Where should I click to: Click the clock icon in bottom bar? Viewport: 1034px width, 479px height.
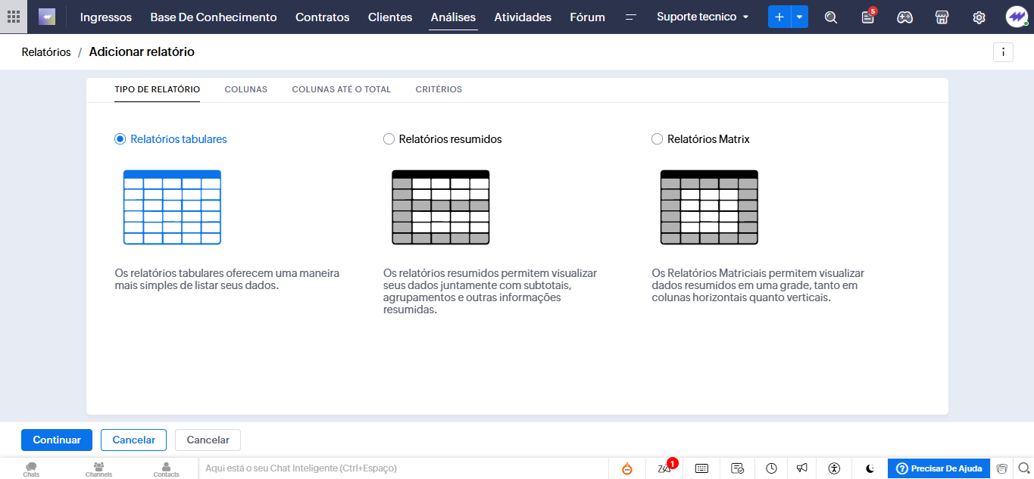click(771, 468)
